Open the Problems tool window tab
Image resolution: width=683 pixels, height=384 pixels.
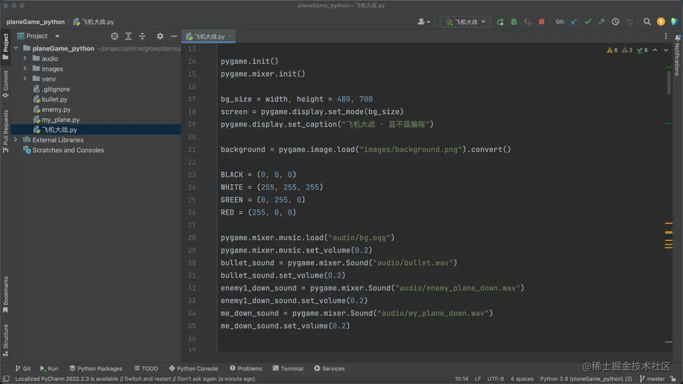click(x=246, y=369)
